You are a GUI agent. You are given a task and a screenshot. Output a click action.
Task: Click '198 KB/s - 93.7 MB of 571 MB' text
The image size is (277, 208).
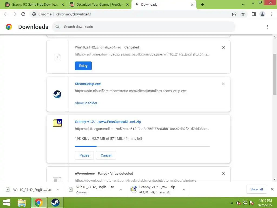98,138
